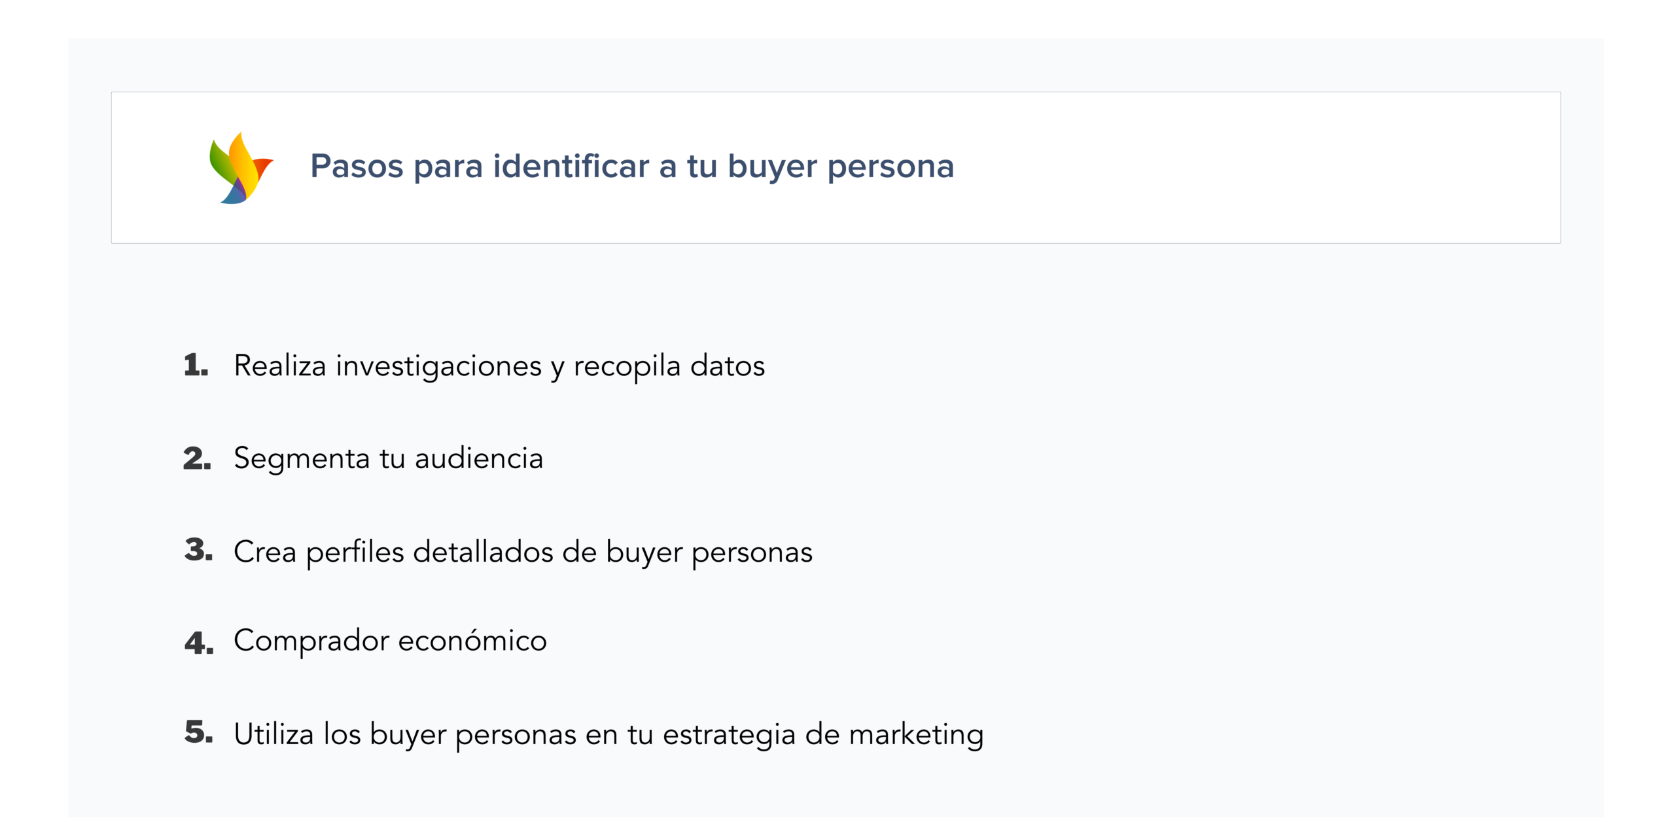This screenshot has width=1675, height=837.
Task: Click the word 'perfiles' in step three
Action: pyautogui.click(x=355, y=552)
